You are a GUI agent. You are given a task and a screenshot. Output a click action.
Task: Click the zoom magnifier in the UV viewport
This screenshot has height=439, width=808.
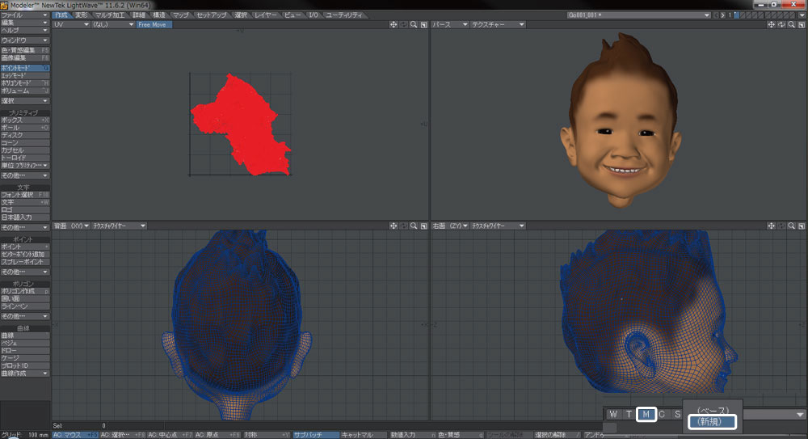413,25
